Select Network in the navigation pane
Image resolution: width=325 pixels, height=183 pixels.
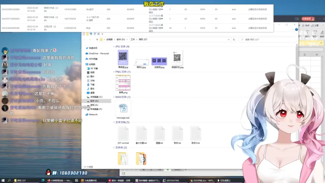pos(91,115)
